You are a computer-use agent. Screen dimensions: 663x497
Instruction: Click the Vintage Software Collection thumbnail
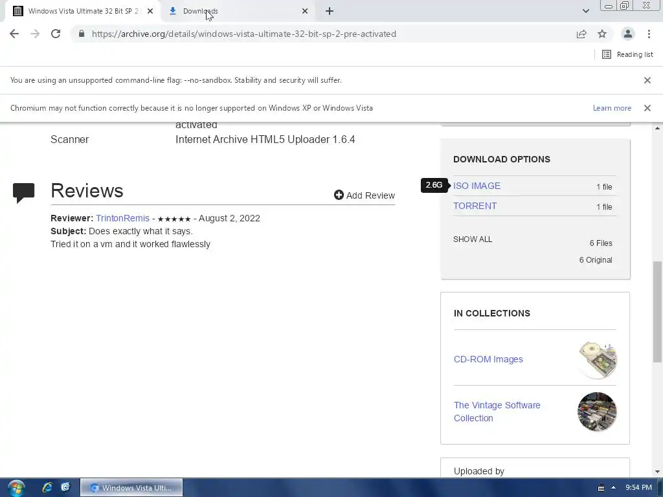tap(597, 412)
